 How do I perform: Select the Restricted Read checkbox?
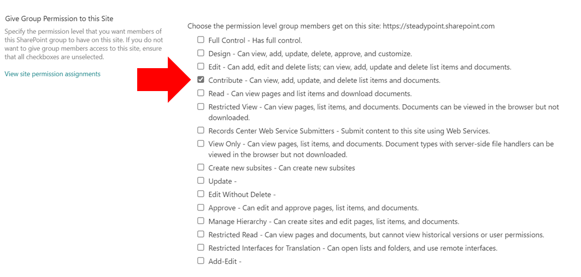(201, 234)
